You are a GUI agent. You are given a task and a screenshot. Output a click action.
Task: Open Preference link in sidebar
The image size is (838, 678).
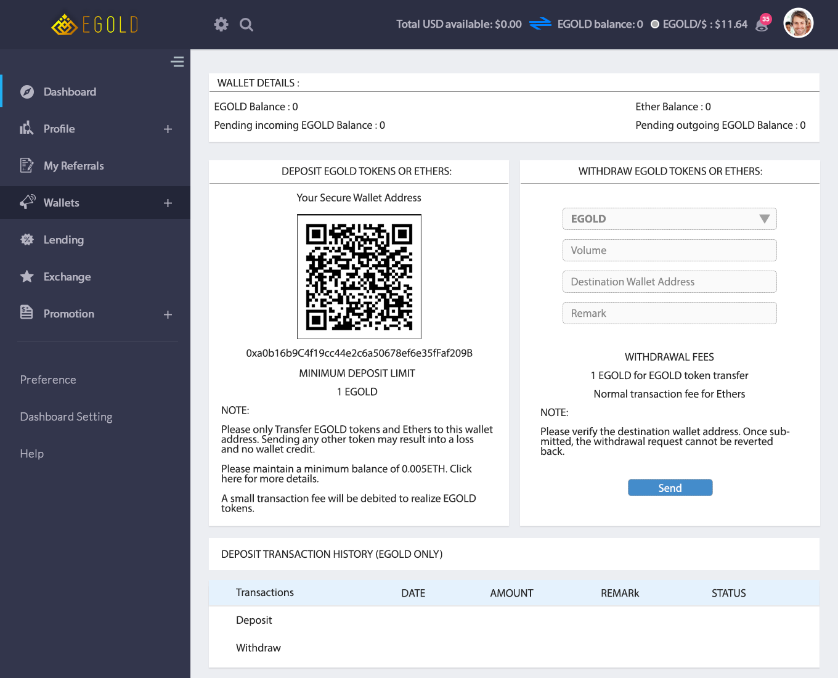pos(48,380)
